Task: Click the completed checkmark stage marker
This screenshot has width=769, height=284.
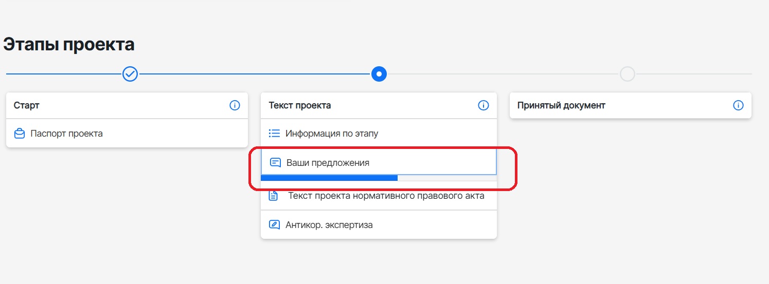Action: [x=130, y=74]
